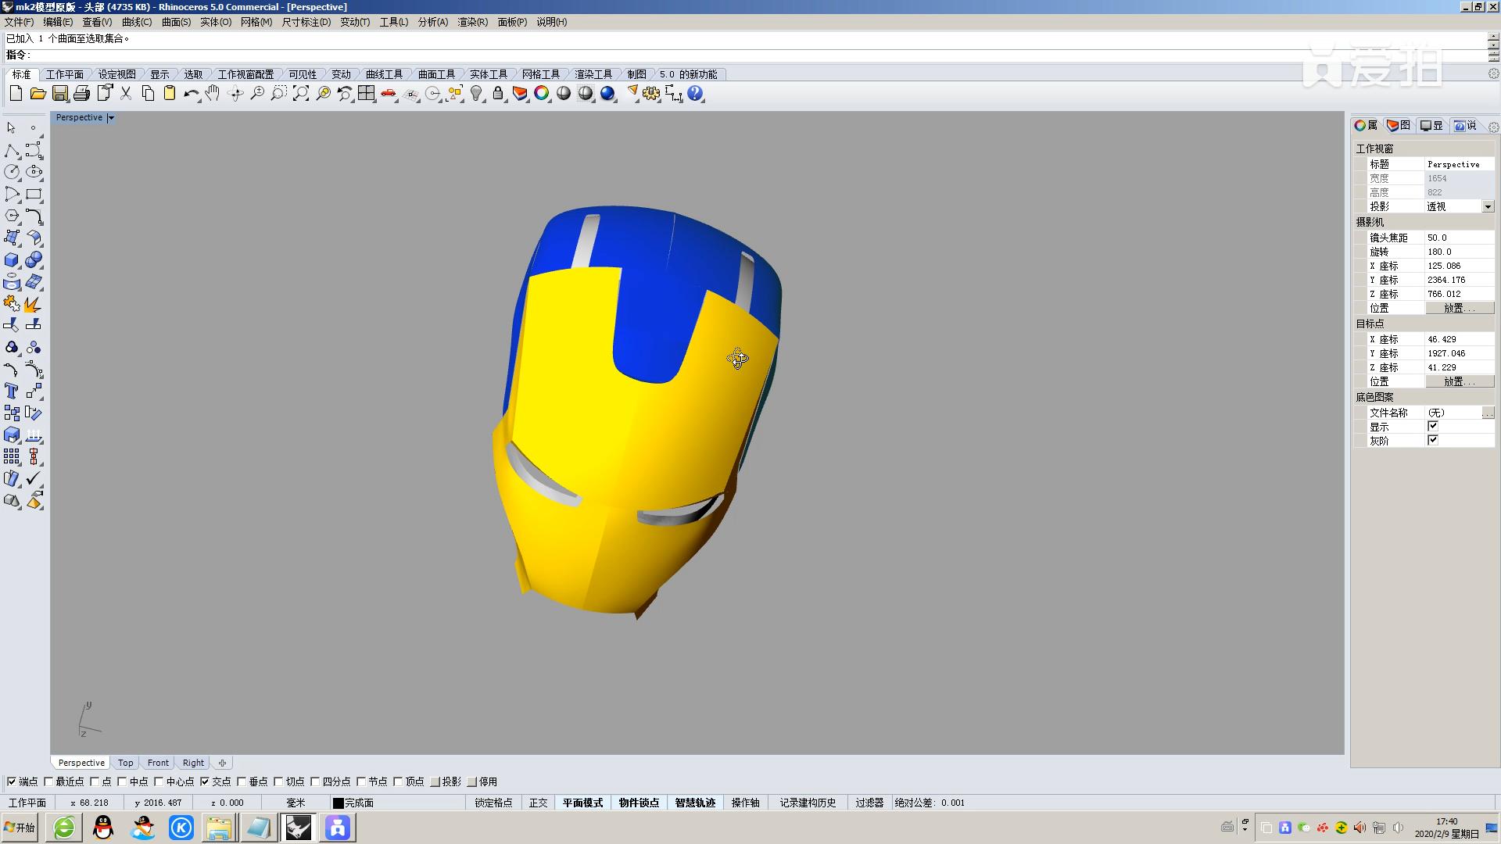Click the padlock Lock objects icon
This screenshot has width=1501, height=844.
point(498,94)
